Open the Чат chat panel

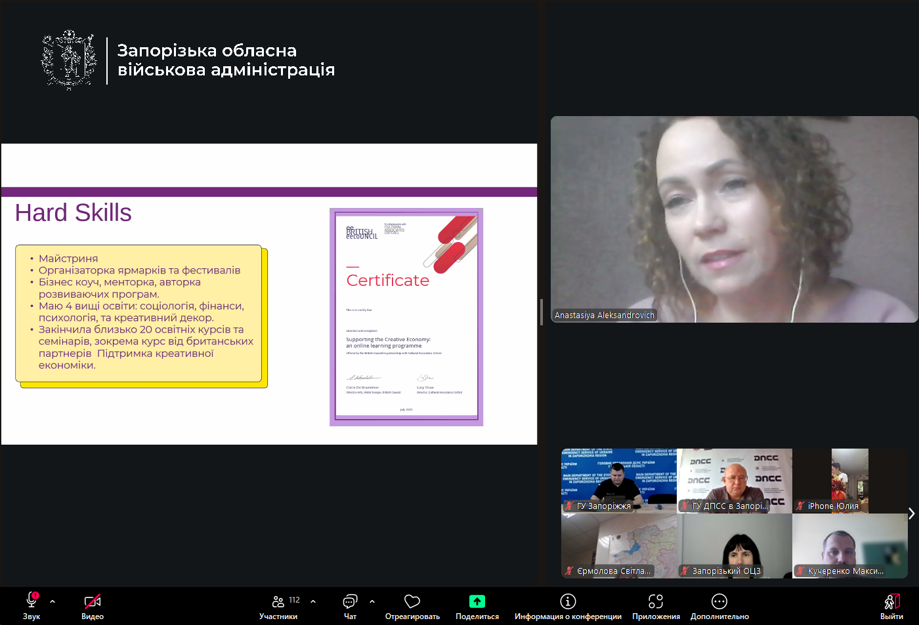click(x=350, y=601)
